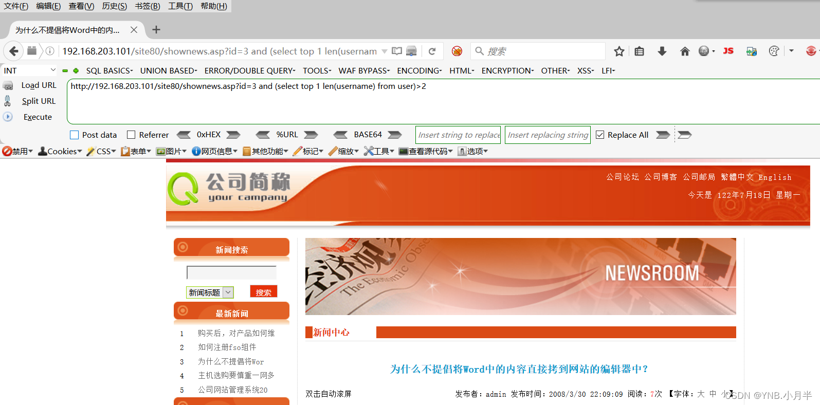Click the Load URL icon in HackBar
Viewport: 820px width, 405px height.
click(x=8, y=85)
